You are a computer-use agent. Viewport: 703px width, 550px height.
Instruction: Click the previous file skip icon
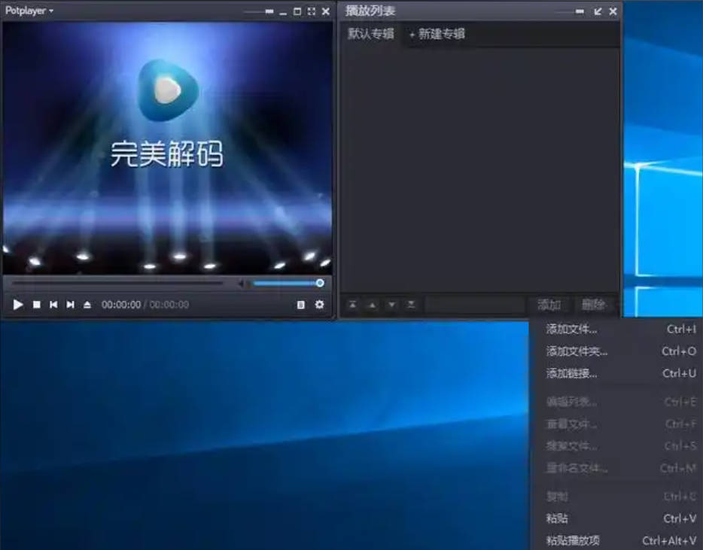53,305
